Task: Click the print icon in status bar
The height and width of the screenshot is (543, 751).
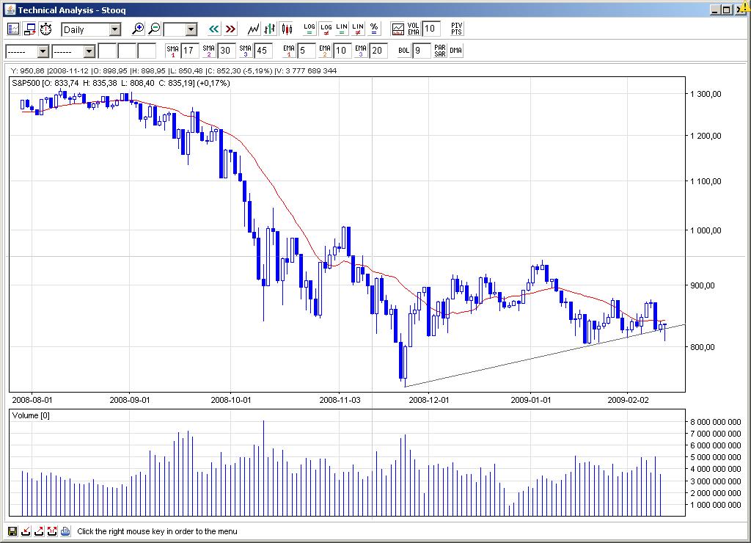Action: 65,531
